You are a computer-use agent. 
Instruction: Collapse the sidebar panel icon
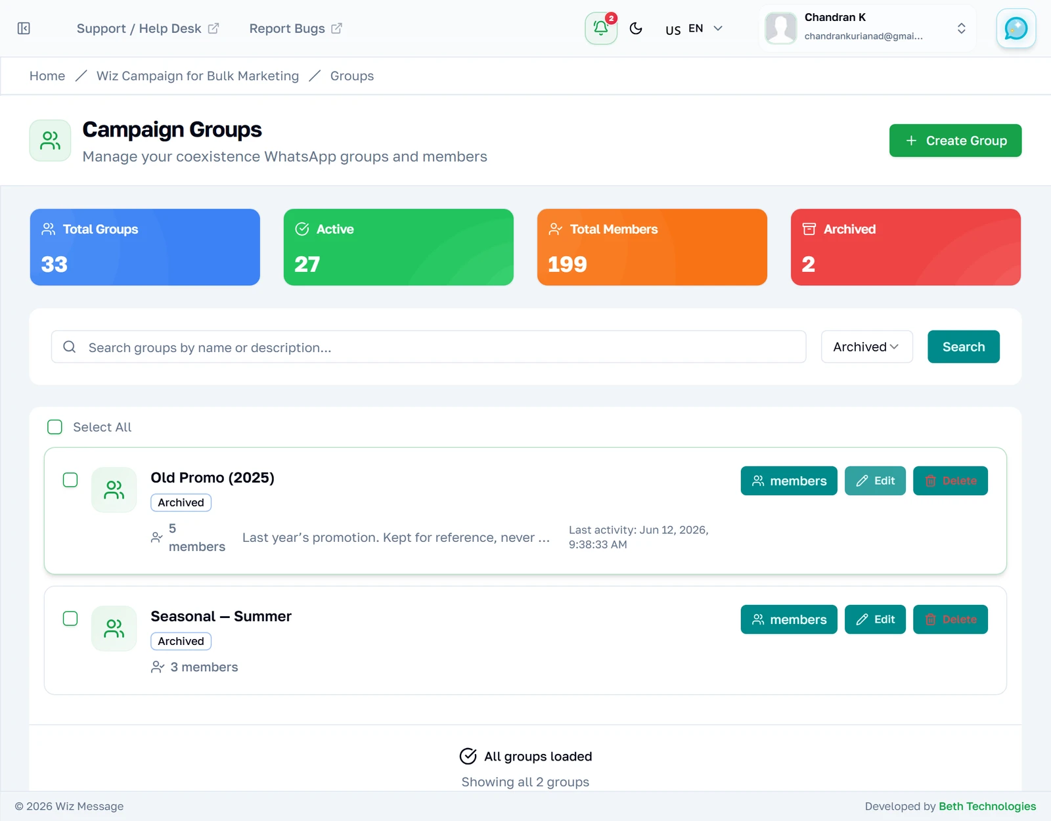24,28
